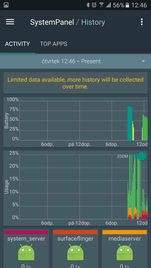Tap the Bluetooth status icon
The width and height of the screenshot is (151, 268).
pos(88,5)
